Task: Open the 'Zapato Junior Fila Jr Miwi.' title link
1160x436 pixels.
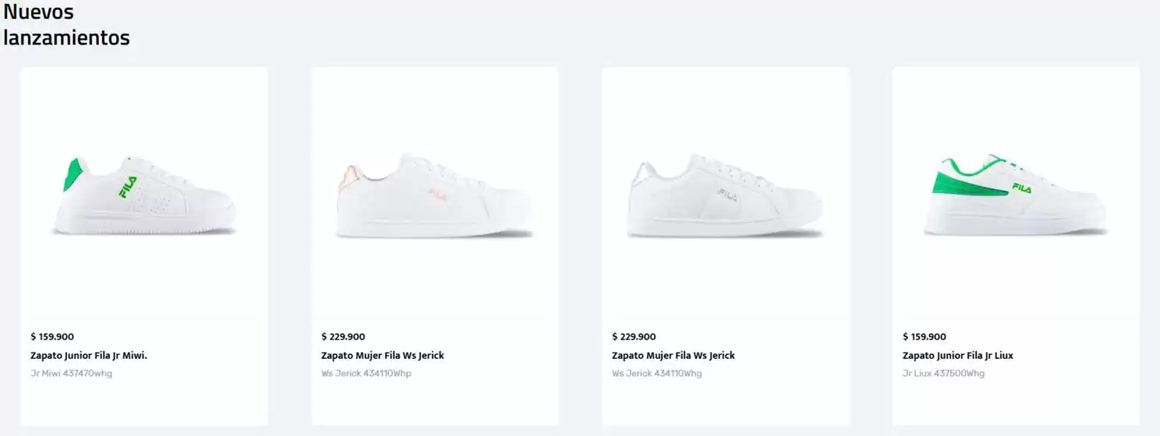Action: tap(89, 356)
